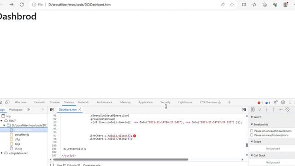295x166 pixels.
Task: Reload the page with the refresh icon
Action: 22,5
